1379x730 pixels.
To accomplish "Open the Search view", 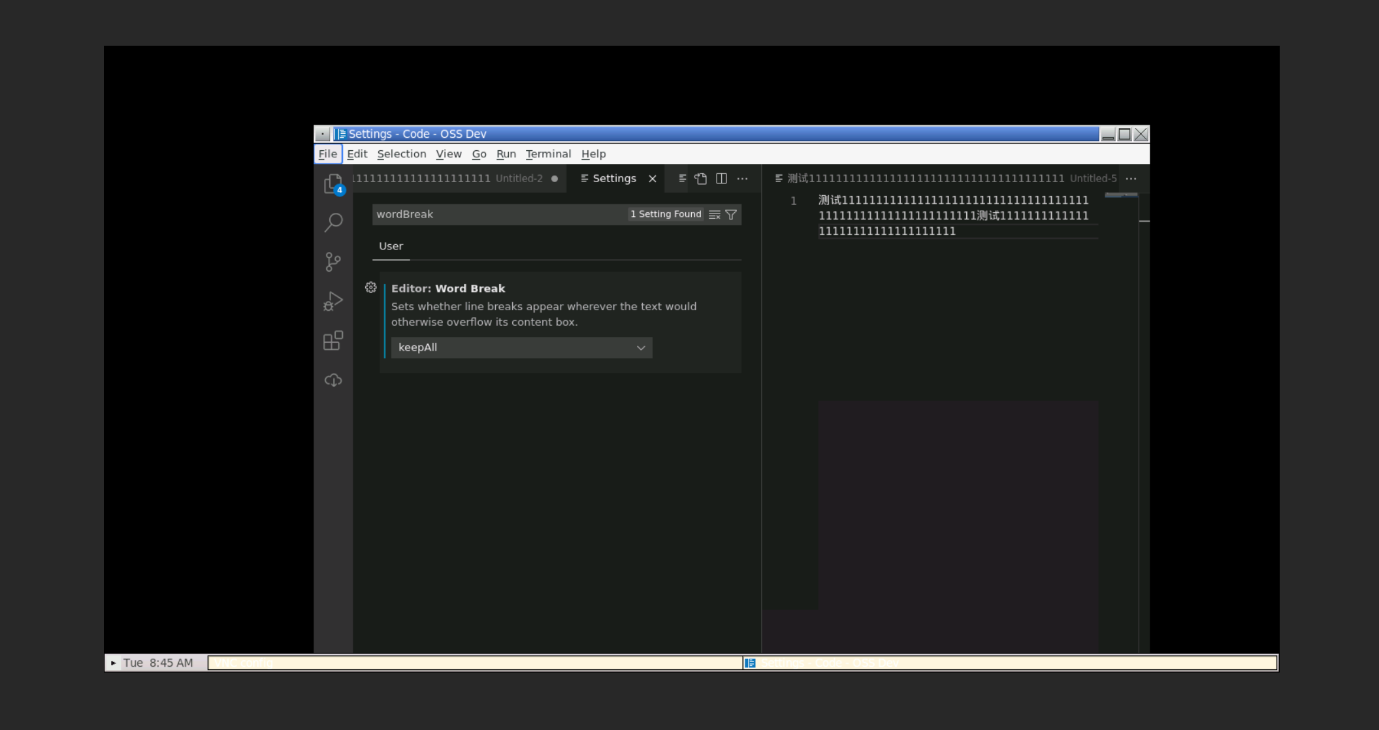I will (333, 223).
